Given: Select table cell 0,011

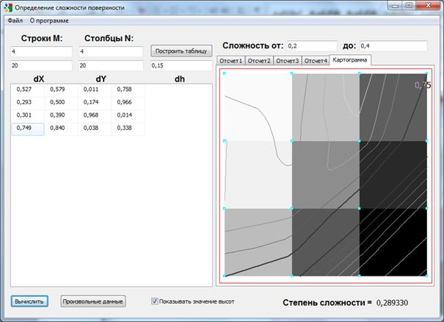Looking at the screenshot, I should coord(94,89).
